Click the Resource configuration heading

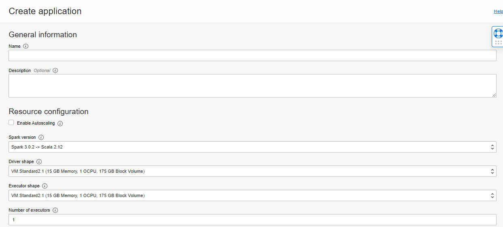(x=49, y=112)
